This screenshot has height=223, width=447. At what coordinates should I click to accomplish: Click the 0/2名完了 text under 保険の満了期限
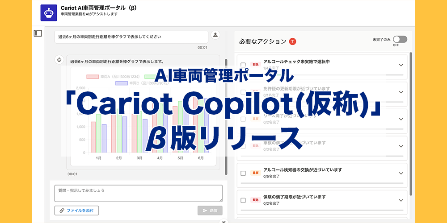272,203
